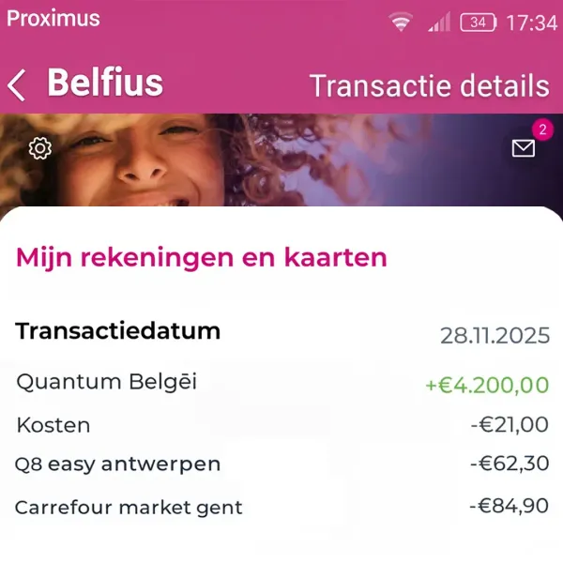Tap the notification badge showing 2
563x563 pixels.
point(541,130)
